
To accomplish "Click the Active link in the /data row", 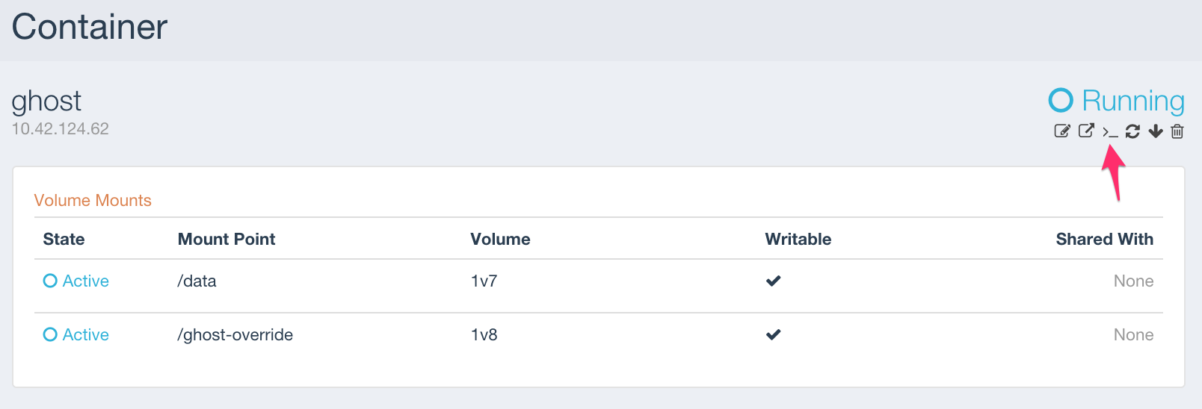I will (x=86, y=281).
